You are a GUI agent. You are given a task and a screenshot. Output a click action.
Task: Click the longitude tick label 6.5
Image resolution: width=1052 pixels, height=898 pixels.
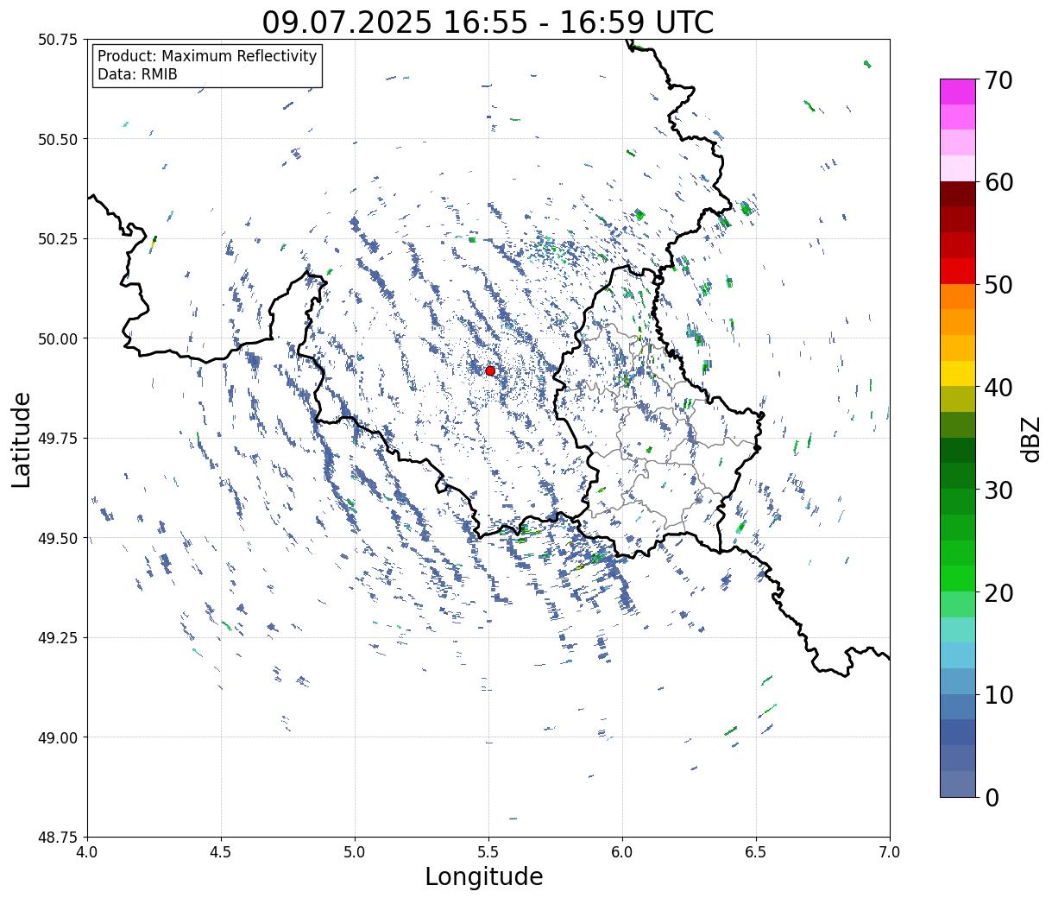pos(756,852)
